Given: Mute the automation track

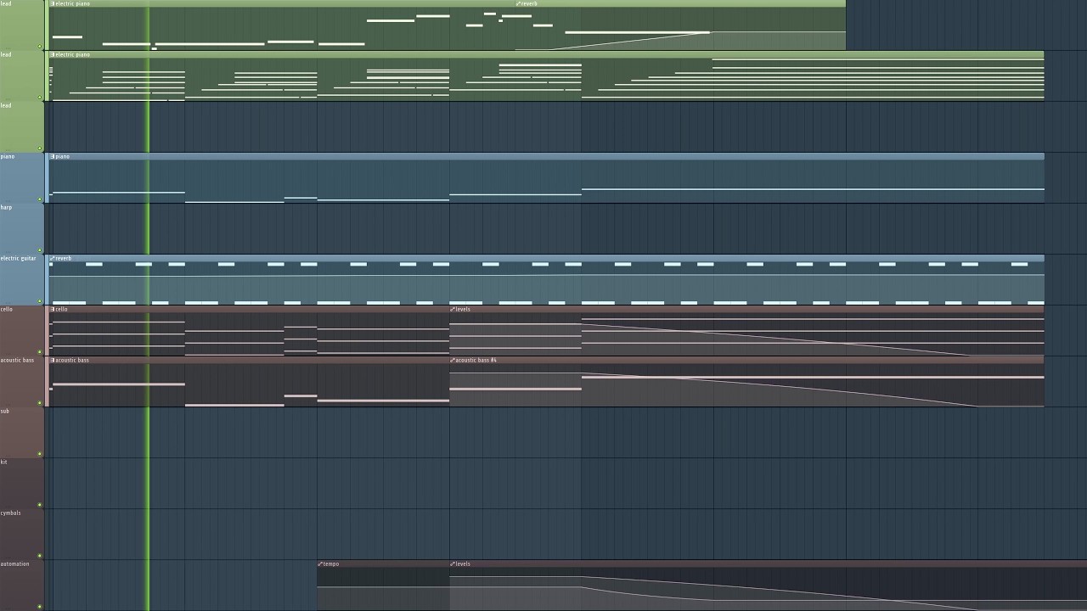Looking at the screenshot, I should click(x=40, y=607).
